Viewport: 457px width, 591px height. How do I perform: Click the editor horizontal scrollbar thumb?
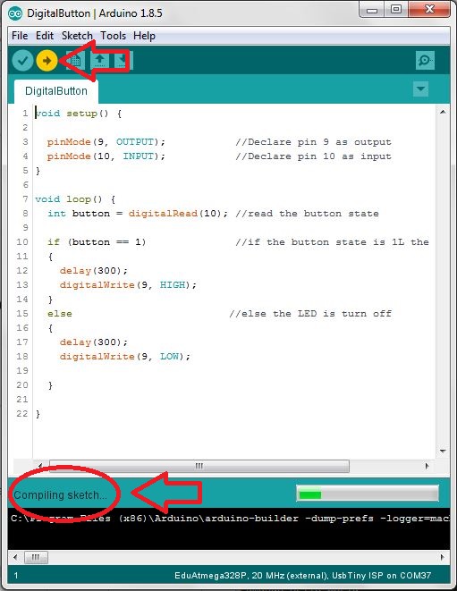pyautogui.click(x=199, y=466)
